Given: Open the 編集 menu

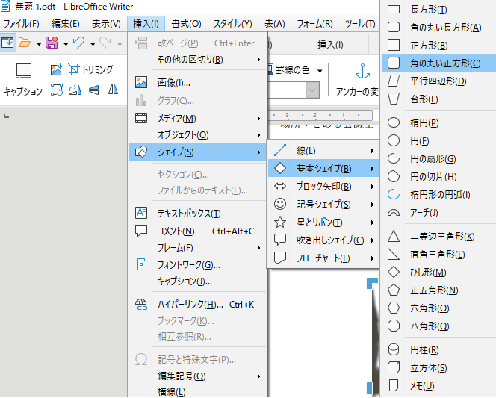Looking at the screenshot, I should point(66,24).
